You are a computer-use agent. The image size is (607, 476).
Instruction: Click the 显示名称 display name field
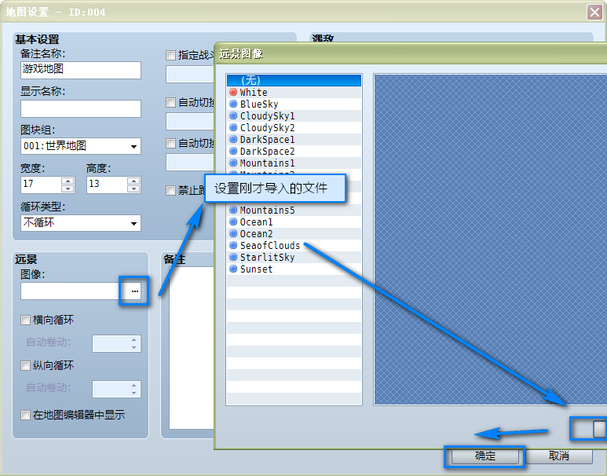(81, 108)
